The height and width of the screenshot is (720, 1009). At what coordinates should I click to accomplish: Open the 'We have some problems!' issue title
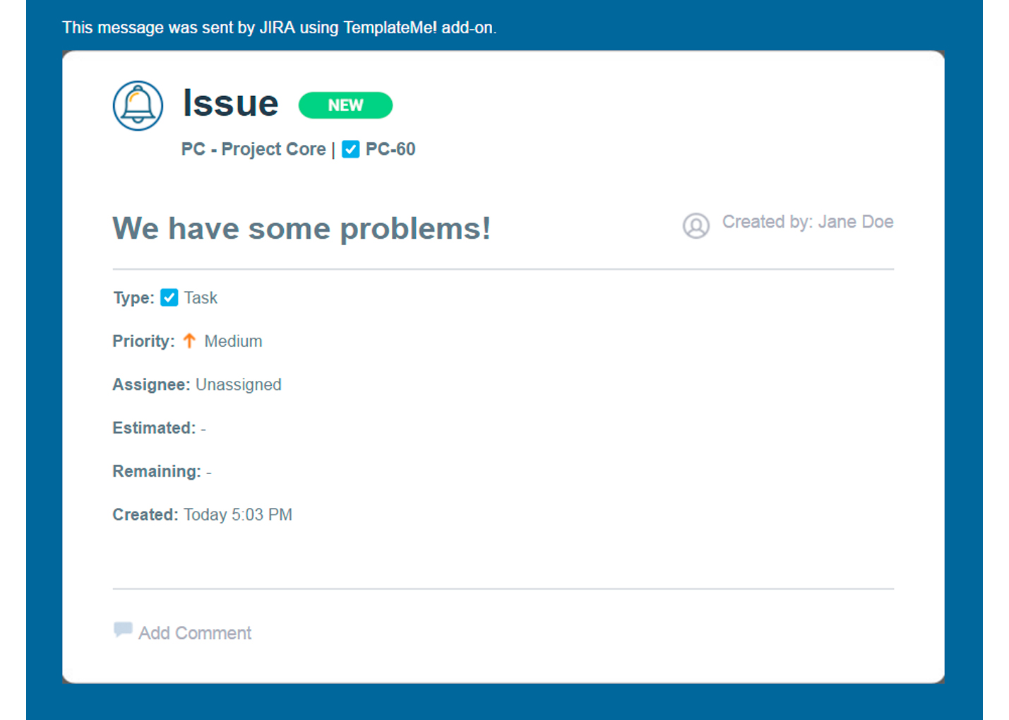tap(301, 228)
